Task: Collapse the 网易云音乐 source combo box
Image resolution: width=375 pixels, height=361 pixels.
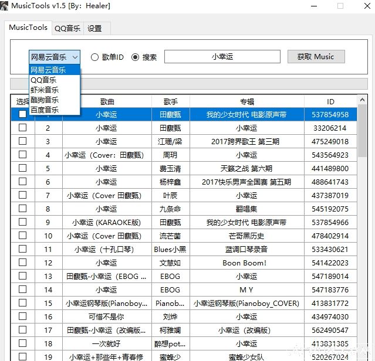Action: 55,57
